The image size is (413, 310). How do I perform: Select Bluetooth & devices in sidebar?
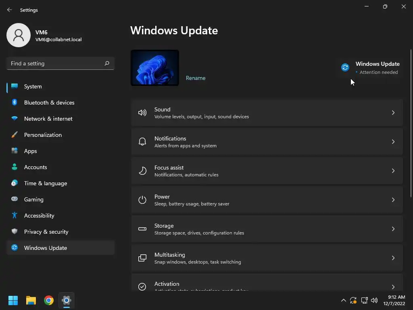click(x=60, y=103)
